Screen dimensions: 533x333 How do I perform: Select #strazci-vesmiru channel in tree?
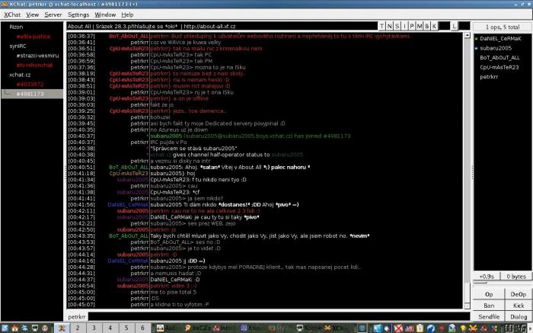coord(37,56)
